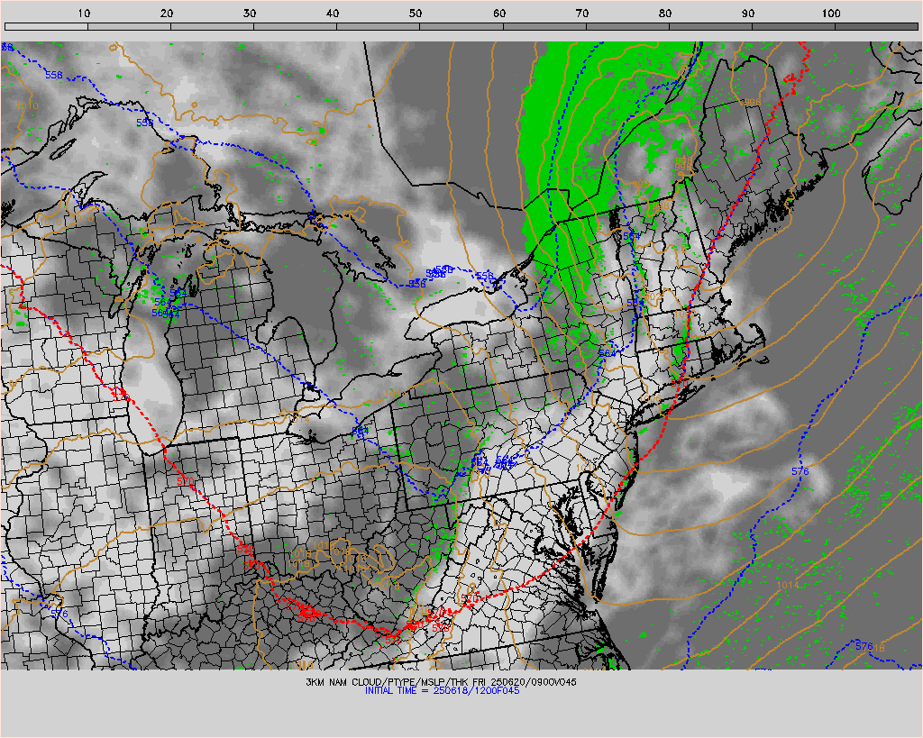
Task: Select the scale segment between 40 and 50
Action: [379, 26]
